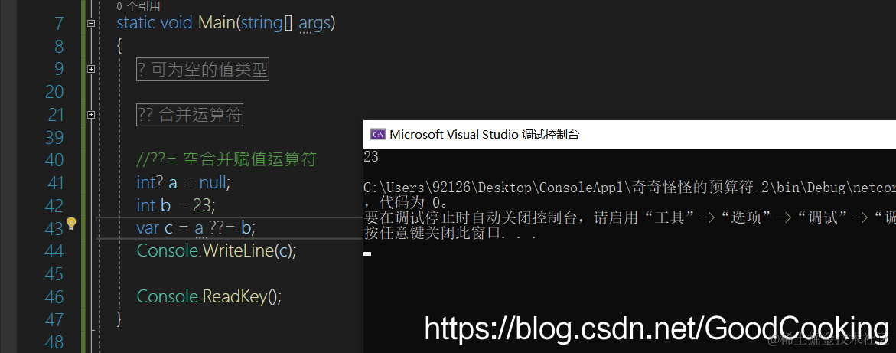This screenshot has height=353, width=896.
Task: Click line number 7
Action: tap(58, 24)
